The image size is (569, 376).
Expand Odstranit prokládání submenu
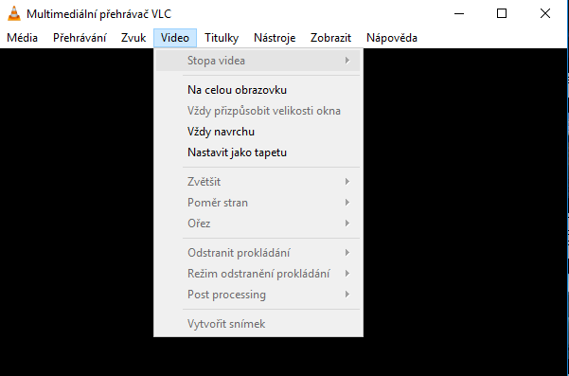(258, 252)
